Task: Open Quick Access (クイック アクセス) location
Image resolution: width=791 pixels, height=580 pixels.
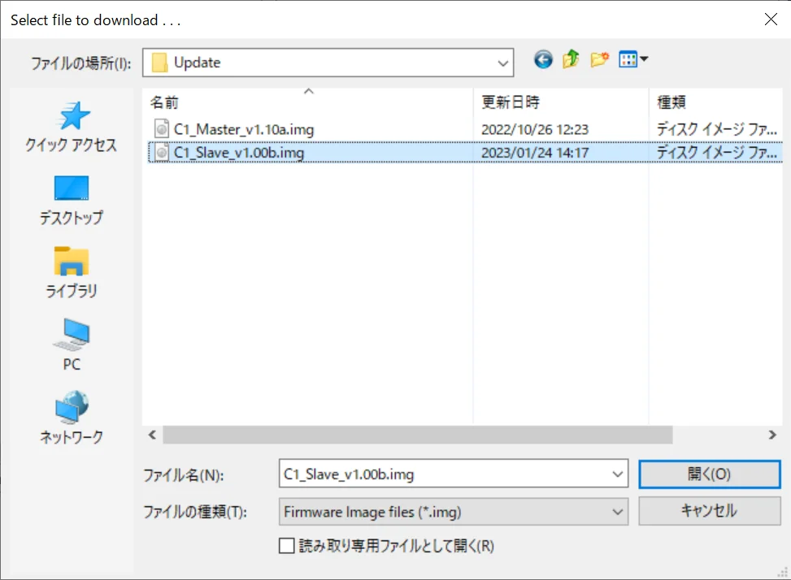Action: click(x=72, y=128)
